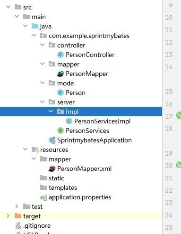Viewport: 181px width, 234px height.
Task: Collapse the src folder
Action: [8, 7]
